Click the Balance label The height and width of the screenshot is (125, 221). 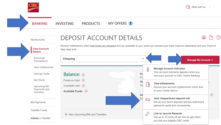(72, 74)
